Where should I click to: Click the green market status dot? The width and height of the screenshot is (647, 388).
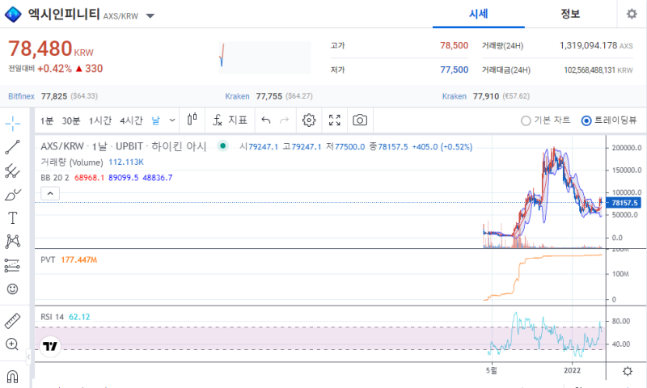[223, 145]
